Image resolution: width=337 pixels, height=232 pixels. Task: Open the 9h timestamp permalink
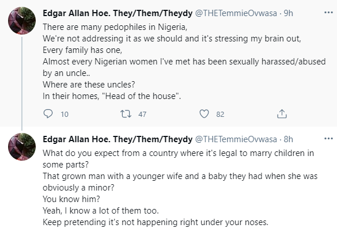[x=288, y=13]
